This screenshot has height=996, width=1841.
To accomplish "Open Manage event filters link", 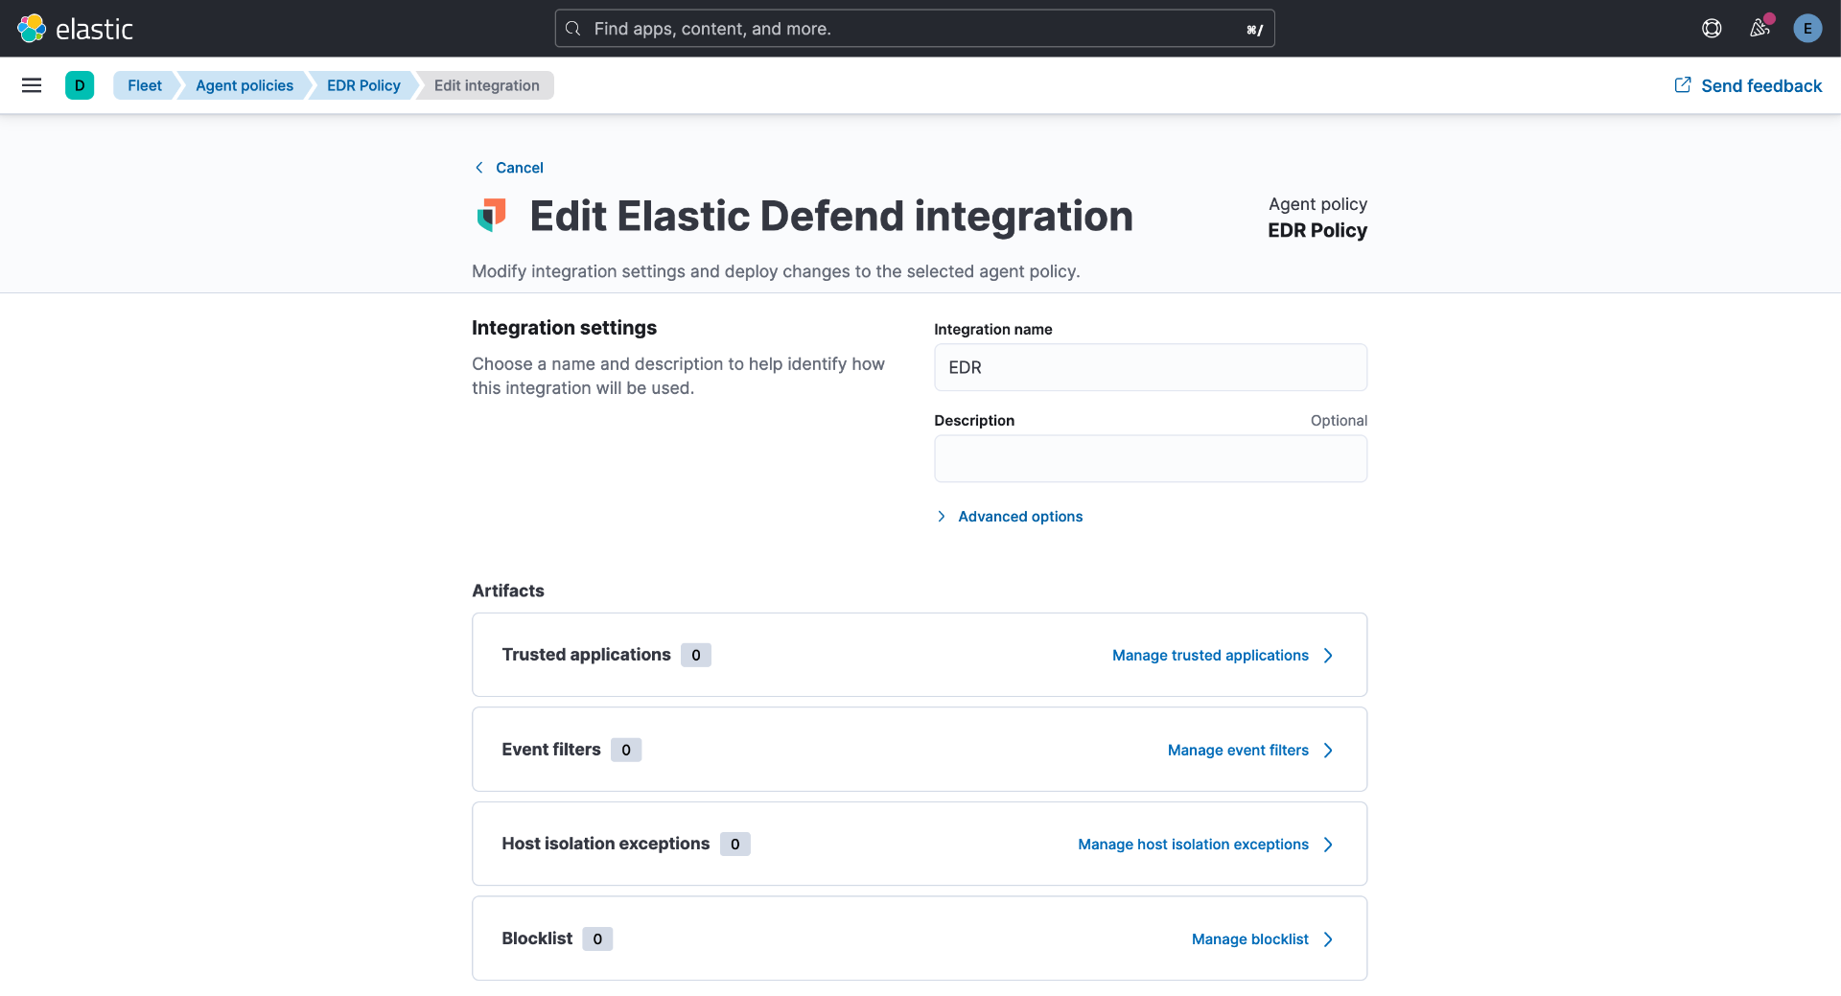I will (1238, 751).
